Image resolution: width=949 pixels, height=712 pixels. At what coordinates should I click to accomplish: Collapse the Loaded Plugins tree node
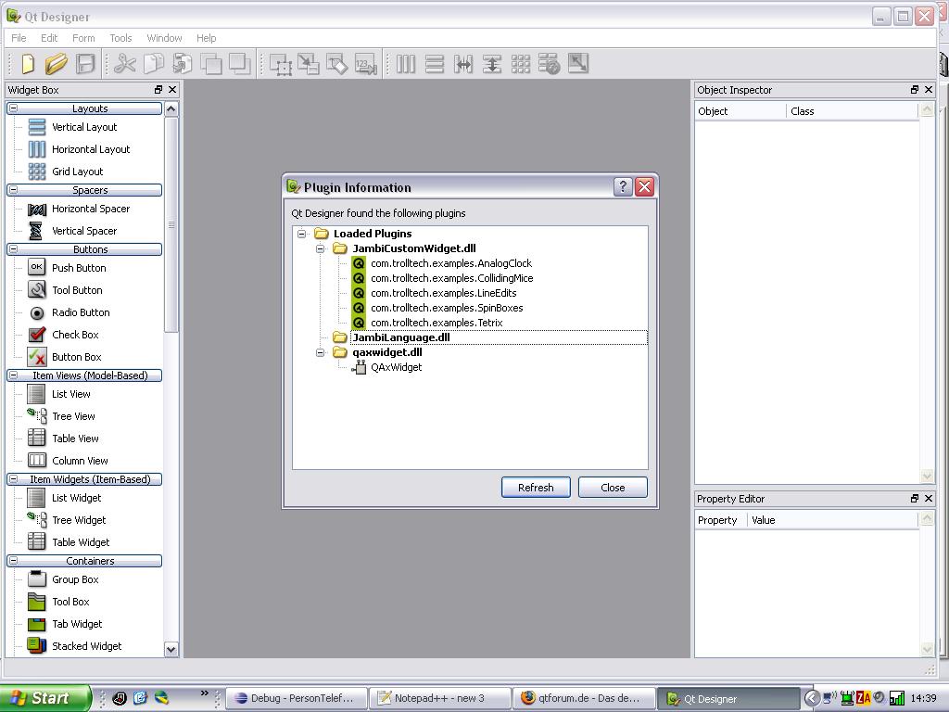301,234
